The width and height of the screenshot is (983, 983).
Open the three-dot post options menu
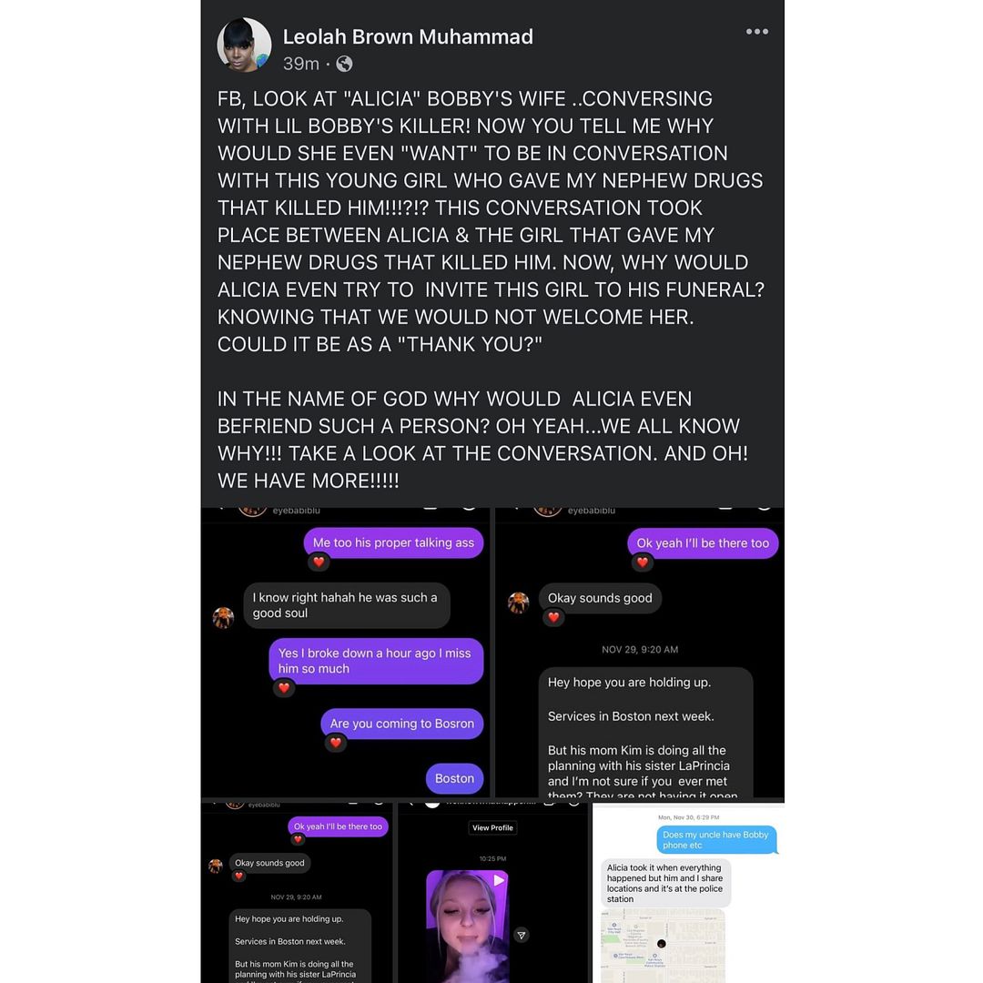pyautogui.click(x=756, y=31)
